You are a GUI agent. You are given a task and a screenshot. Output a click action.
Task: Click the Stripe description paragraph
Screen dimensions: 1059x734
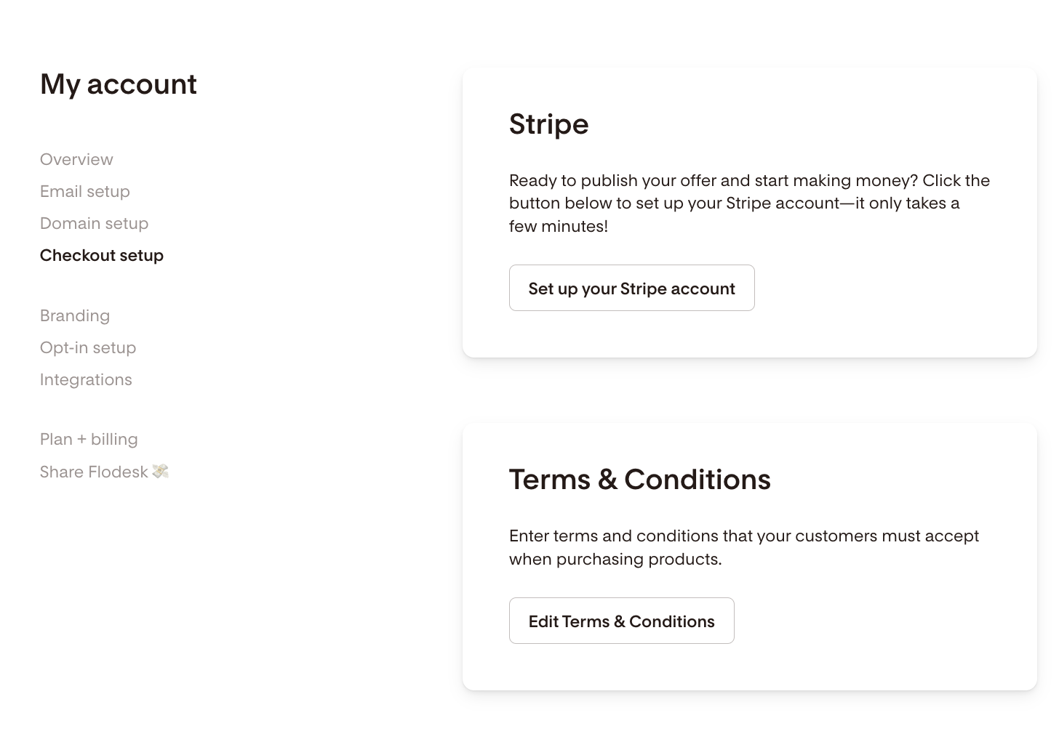[x=749, y=203]
